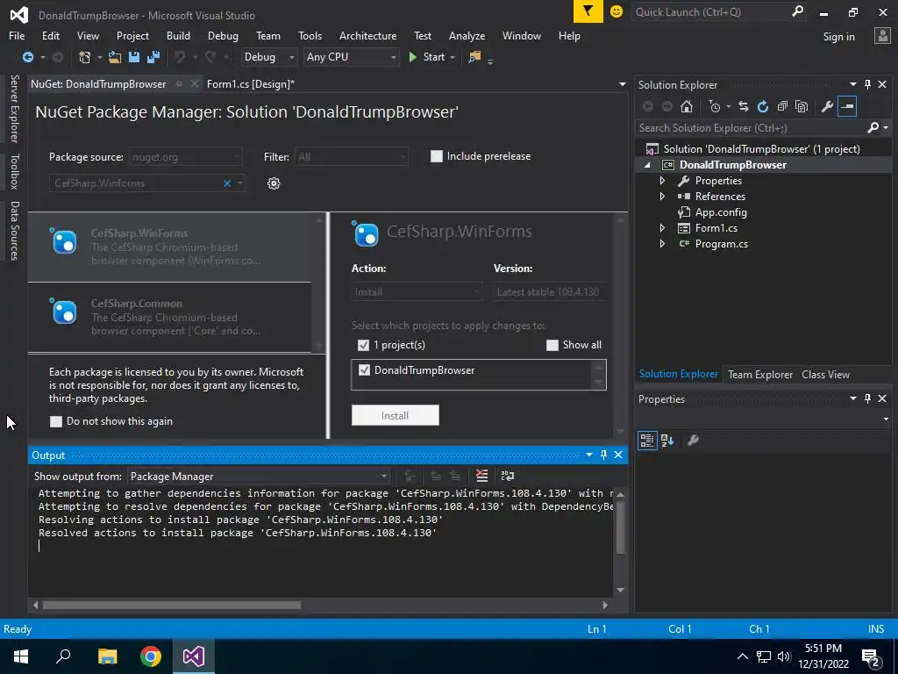Screen dimensions: 898x674
Task: Expand the Properties node in Solution Explorer
Action: pos(663,181)
